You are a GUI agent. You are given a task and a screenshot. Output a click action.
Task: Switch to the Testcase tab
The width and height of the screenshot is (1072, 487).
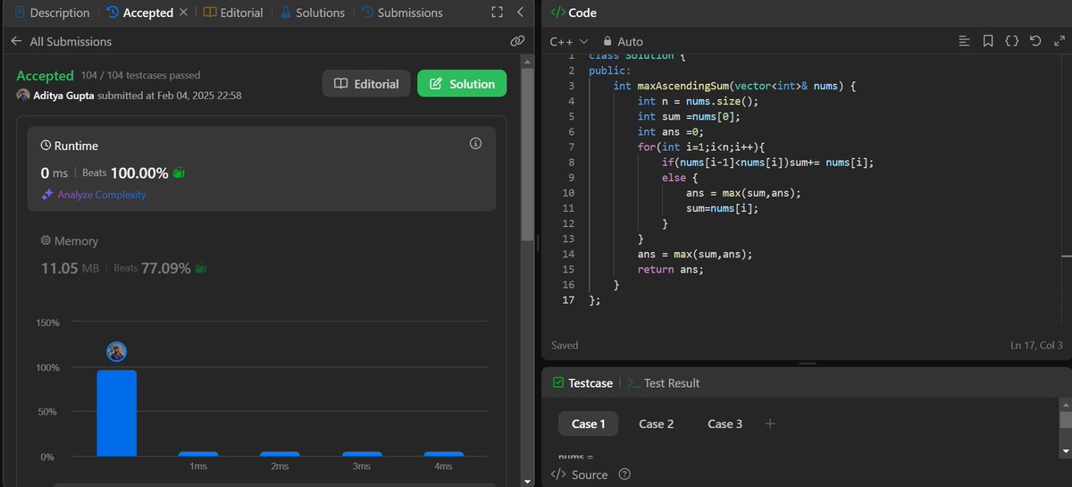pyautogui.click(x=582, y=382)
